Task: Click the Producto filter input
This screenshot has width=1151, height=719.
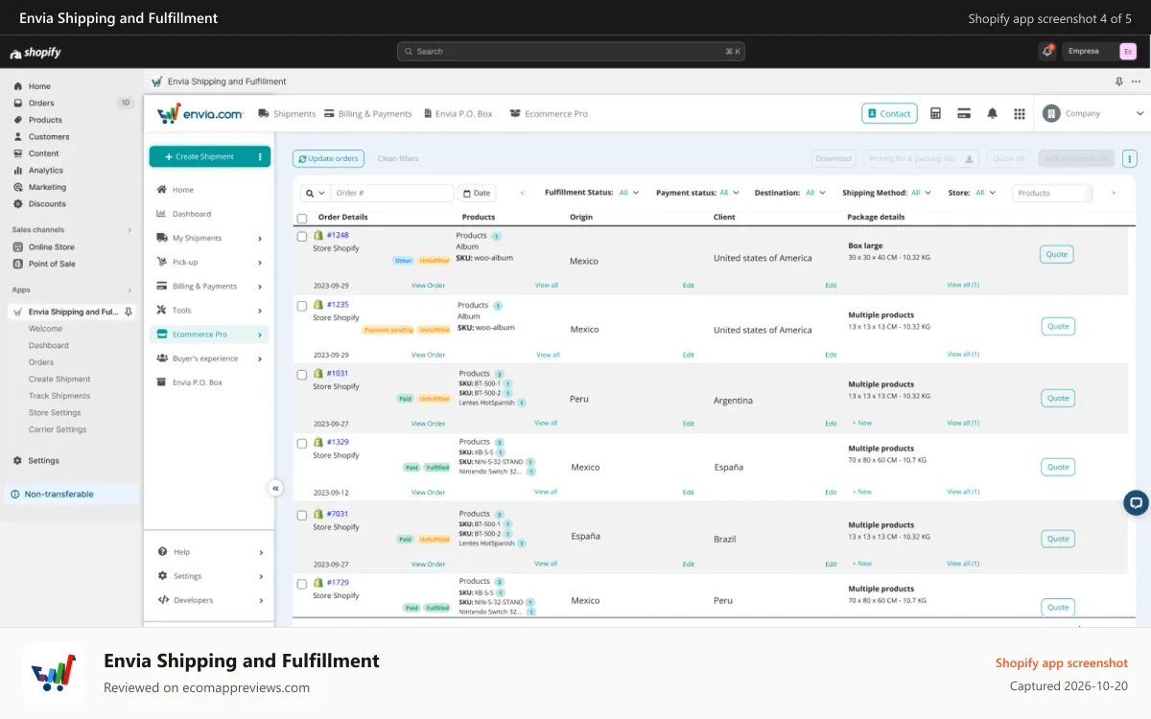Action: [x=1052, y=193]
